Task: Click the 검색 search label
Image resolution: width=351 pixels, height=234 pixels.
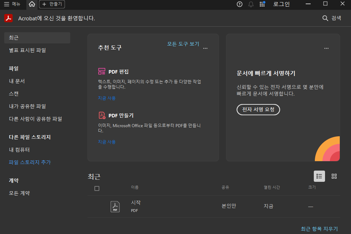Action: click(336, 18)
